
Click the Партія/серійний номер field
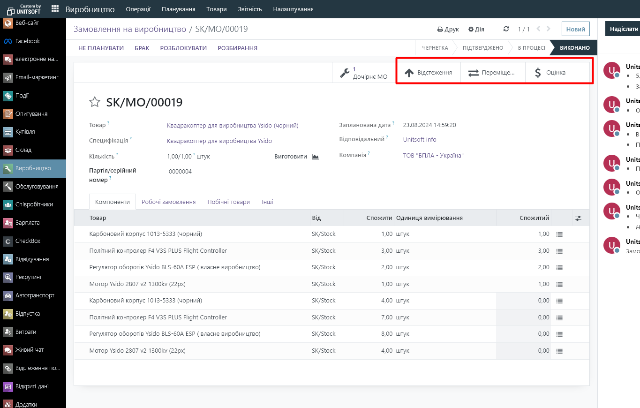coord(241,172)
